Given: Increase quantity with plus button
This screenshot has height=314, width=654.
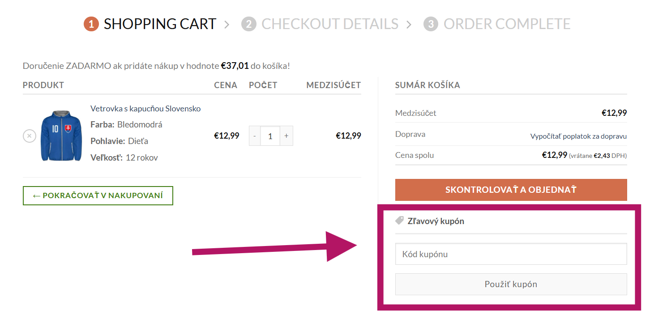Looking at the screenshot, I should point(286,136).
